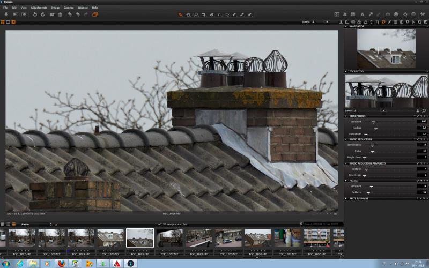Open the Adjustments menu
This screenshot has width=429, height=268.
click(39, 8)
